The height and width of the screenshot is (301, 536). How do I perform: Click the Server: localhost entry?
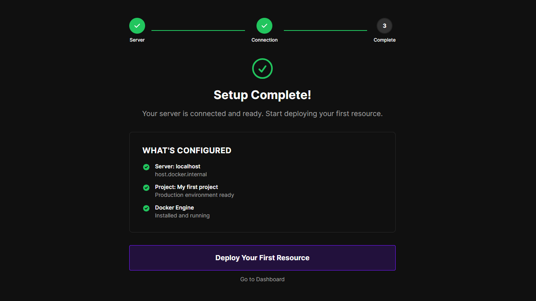tap(178, 166)
